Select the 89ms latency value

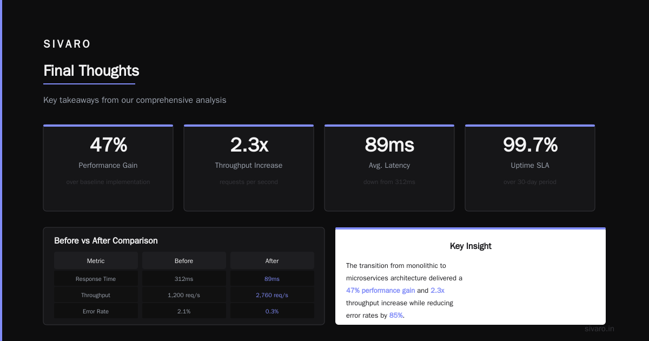coord(389,145)
